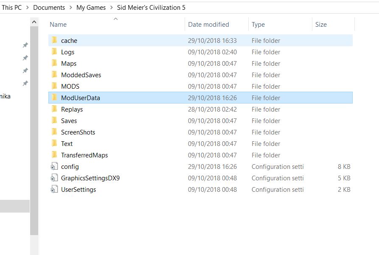Select the cache folder name
Screen dimensions: 379x255
(69, 40)
